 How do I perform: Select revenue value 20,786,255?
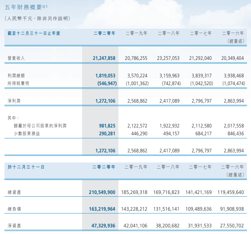pos(136,58)
